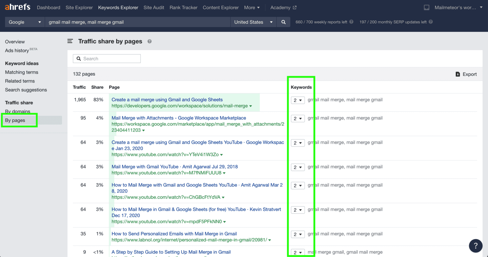The width and height of the screenshot is (488, 257).
Task: Open How to Send Personalized Emails title
Action: (x=174, y=234)
